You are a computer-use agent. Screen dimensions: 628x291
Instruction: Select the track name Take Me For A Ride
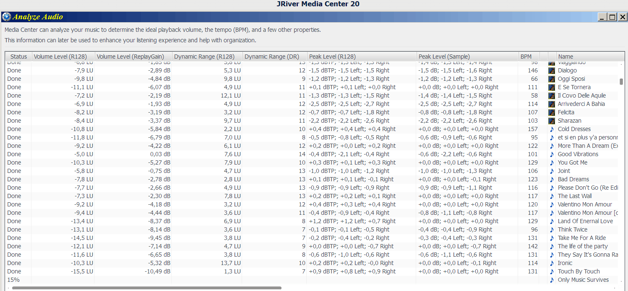coord(582,238)
